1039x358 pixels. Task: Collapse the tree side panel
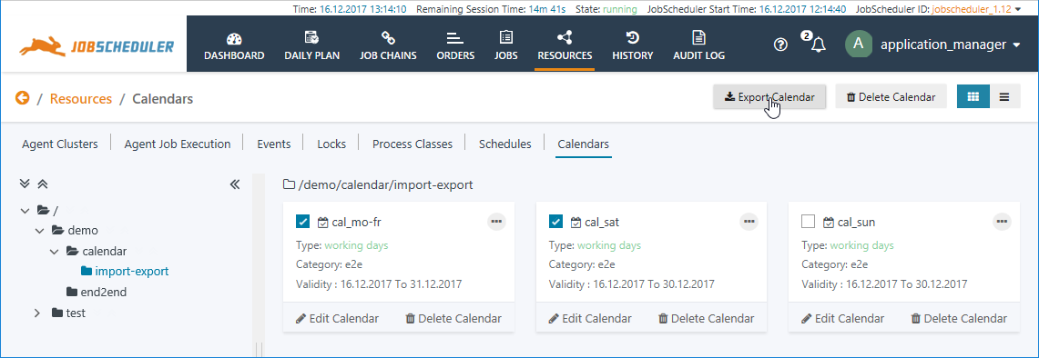235,184
